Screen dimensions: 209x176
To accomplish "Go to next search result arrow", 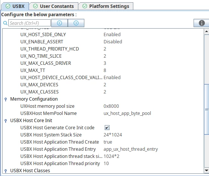I will [76, 23].
